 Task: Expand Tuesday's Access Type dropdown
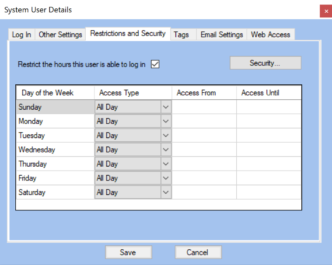pyautogui.click(x=166, y=136)
